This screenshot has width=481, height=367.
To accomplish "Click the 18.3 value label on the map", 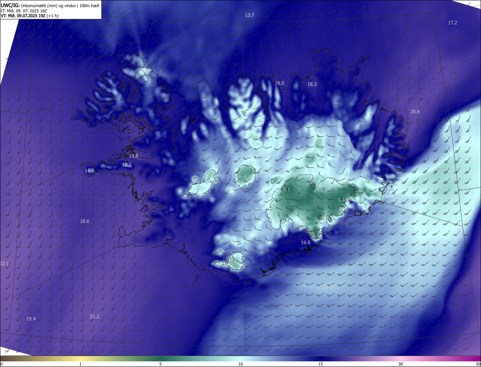I will pos(312,84).
